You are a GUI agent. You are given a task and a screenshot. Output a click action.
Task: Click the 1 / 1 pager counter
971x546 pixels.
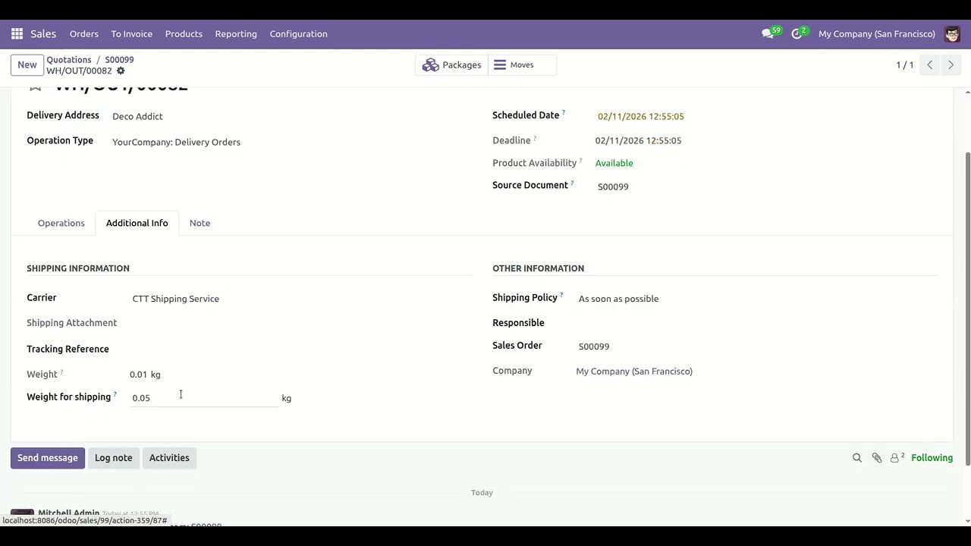pyautogui.click(x=905, y=65)
